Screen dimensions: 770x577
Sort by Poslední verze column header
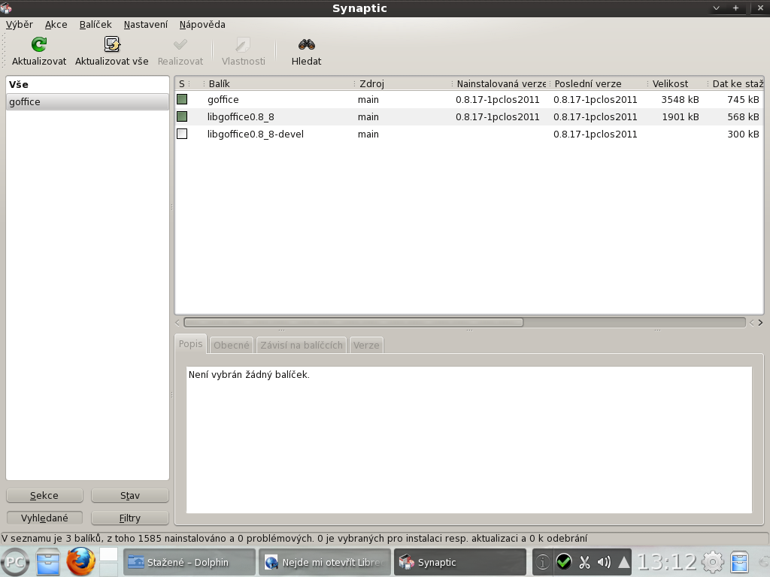[x=598, y=84]
